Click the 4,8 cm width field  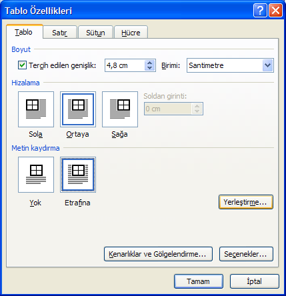click(125, 65)
